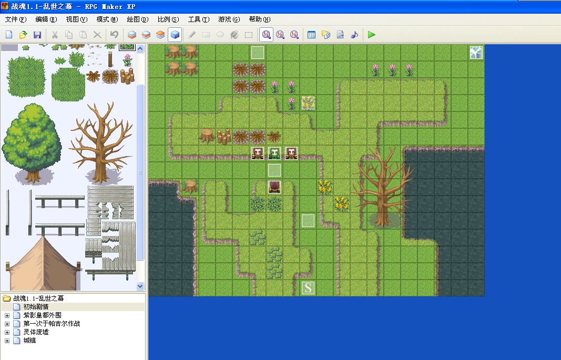Toggle 1:2 zoom scale button
Image resolution: width=561 pixels, height=360 pixels.
click(x=280, y=35)
